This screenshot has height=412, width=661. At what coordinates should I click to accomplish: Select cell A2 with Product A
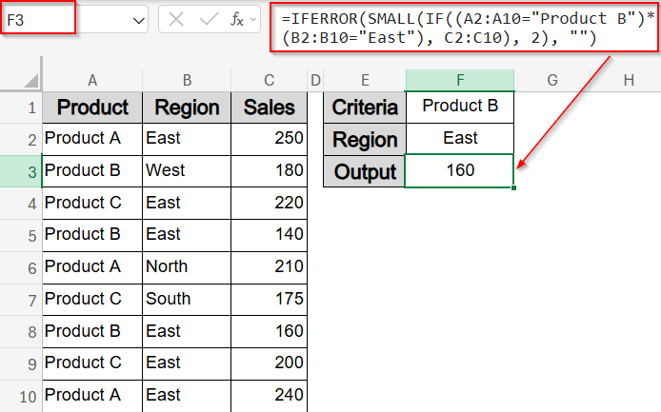click(92, 139)
